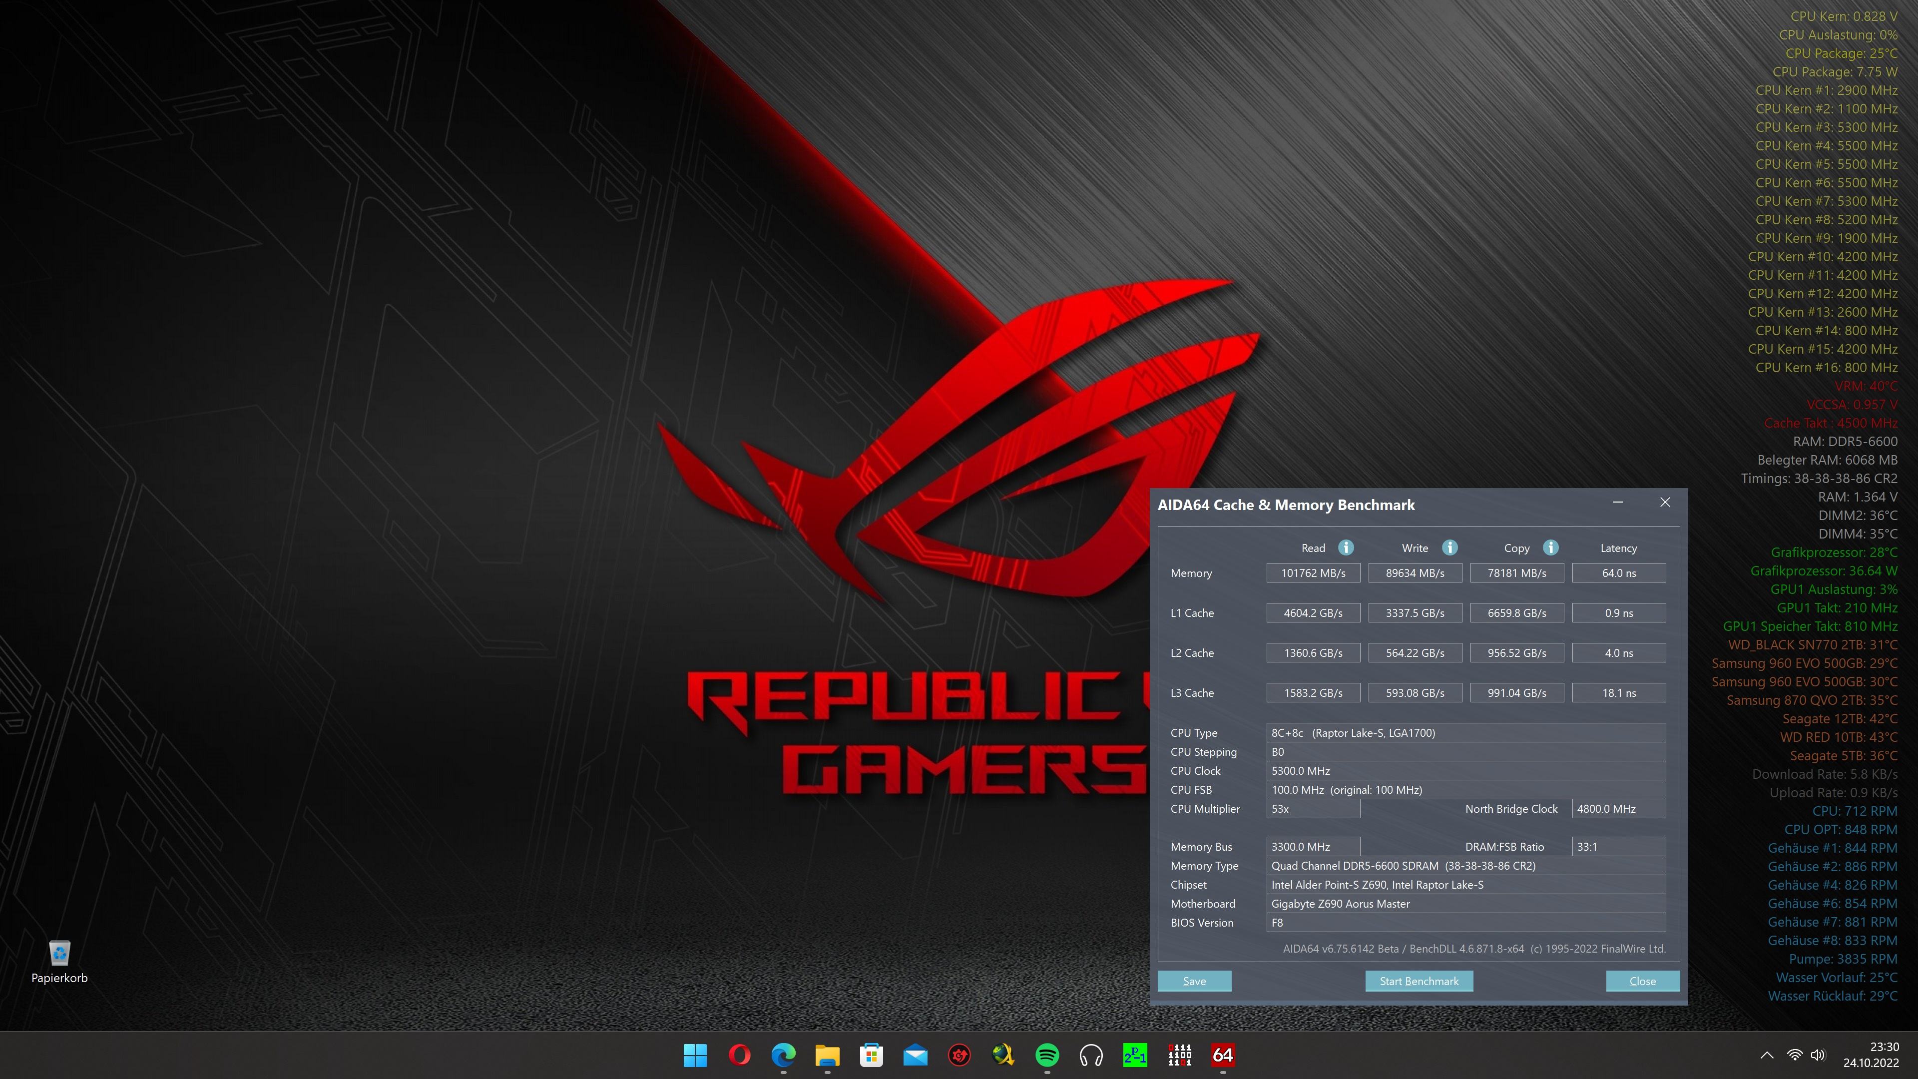1918x1079 pixels.
Task: Open Prime95 green taskbar icon
Action: click(x=1135, y=1055)
